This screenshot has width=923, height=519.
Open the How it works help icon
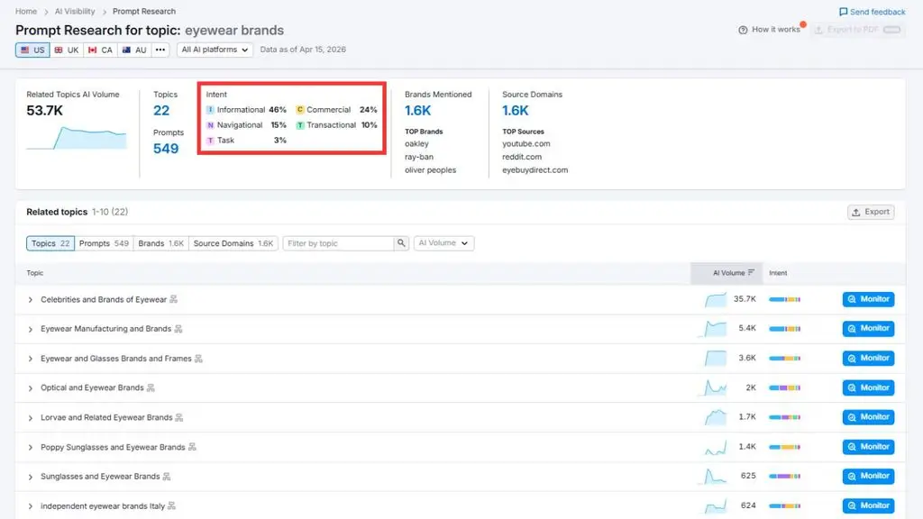tap(743, 30)
